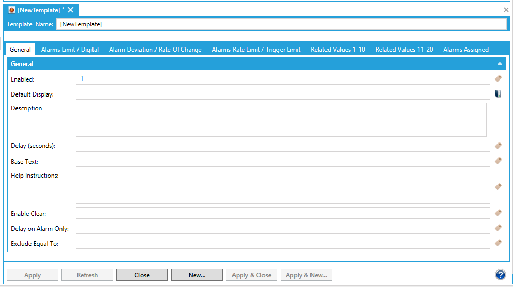
Task: Click tag icon beside Exclude Equal To
Action: (498, 243)
